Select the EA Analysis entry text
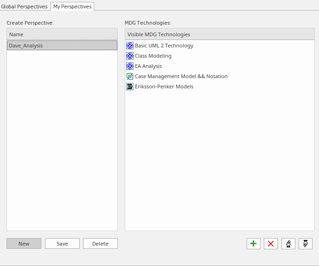 148,66
